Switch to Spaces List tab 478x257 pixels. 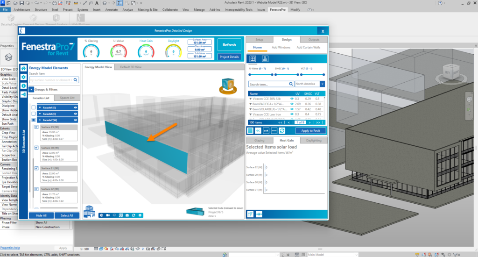[67, 98]
